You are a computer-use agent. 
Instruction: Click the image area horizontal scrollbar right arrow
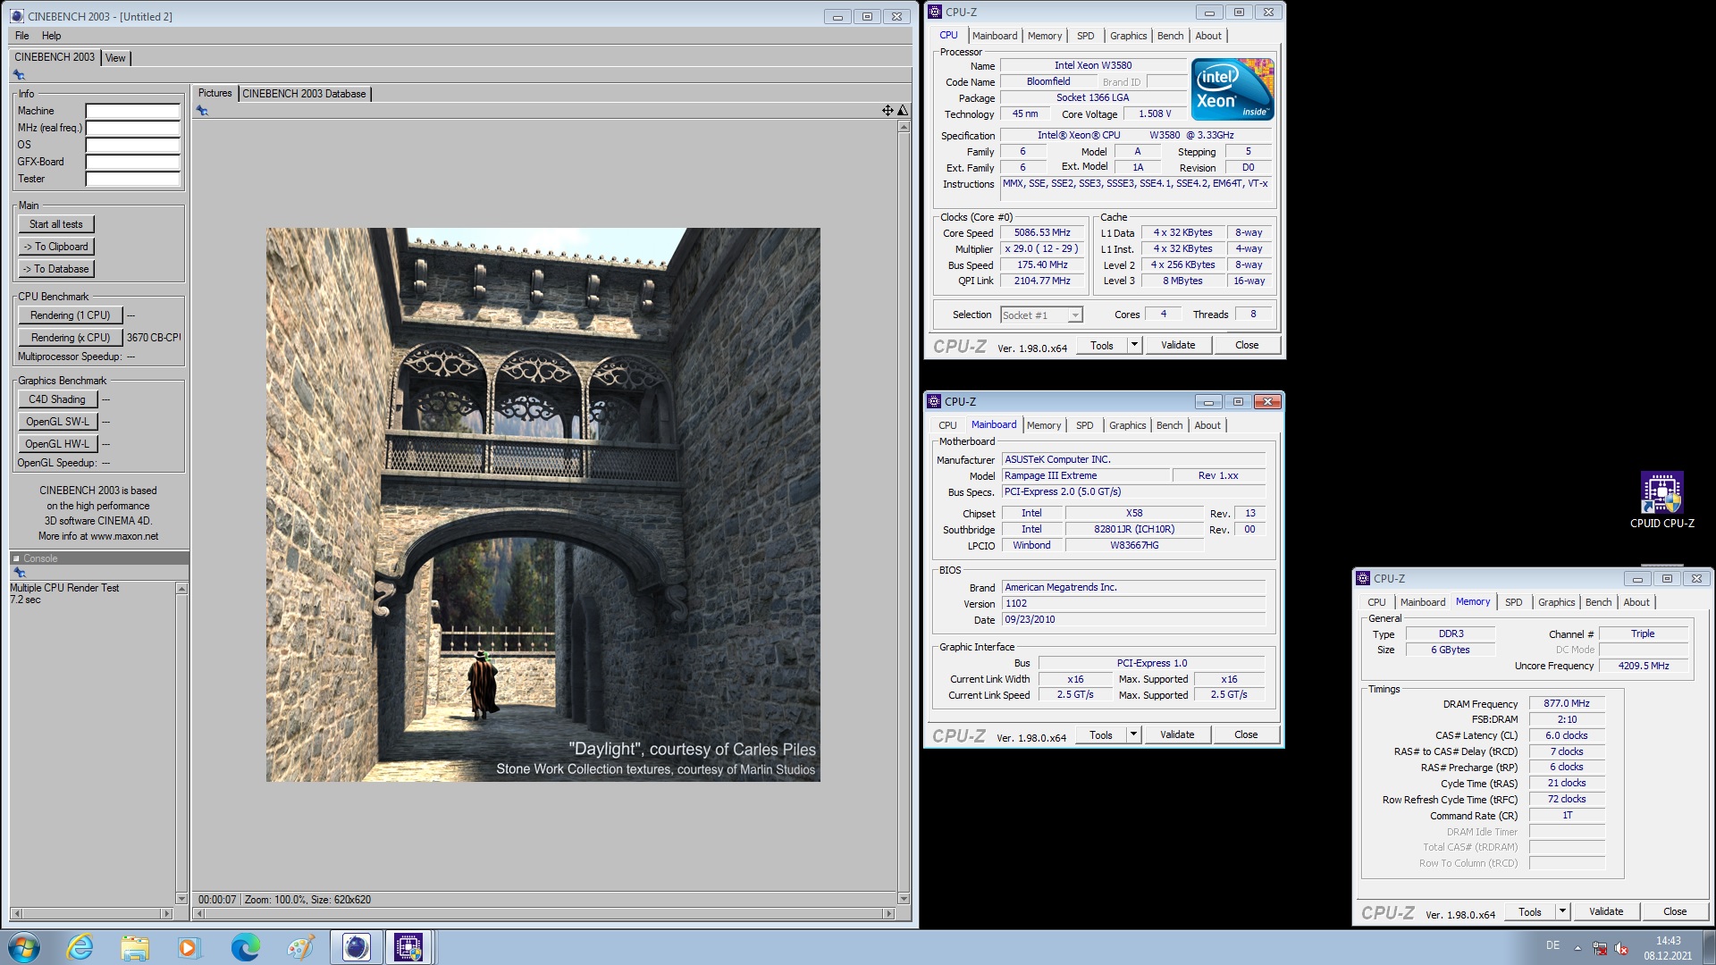[888, 913]
